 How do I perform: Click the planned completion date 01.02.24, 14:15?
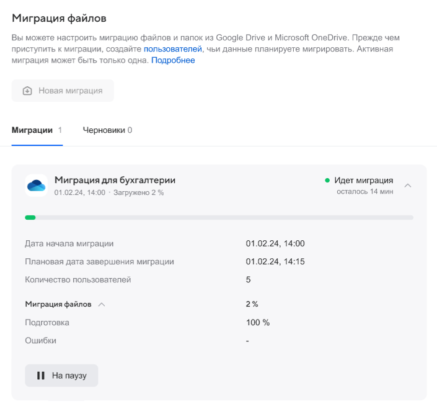click(275, 261)
